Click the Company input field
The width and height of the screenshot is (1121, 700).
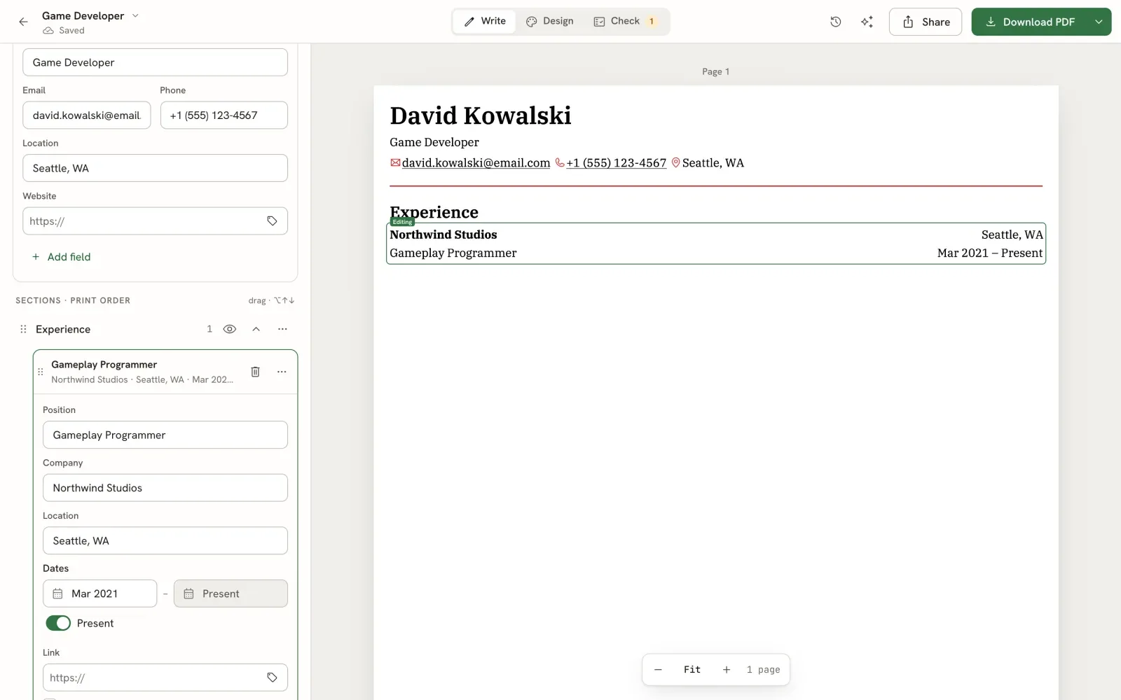[x=165, y=488]
